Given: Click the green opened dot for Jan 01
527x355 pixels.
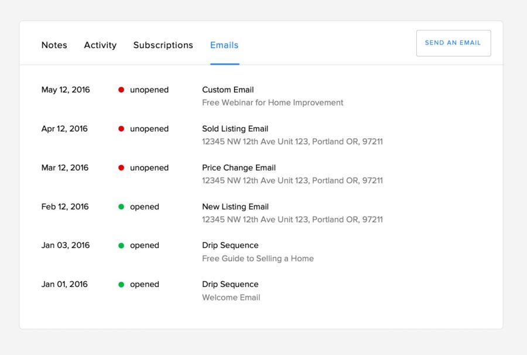Looking at the screenshot, I should (121, 285).
